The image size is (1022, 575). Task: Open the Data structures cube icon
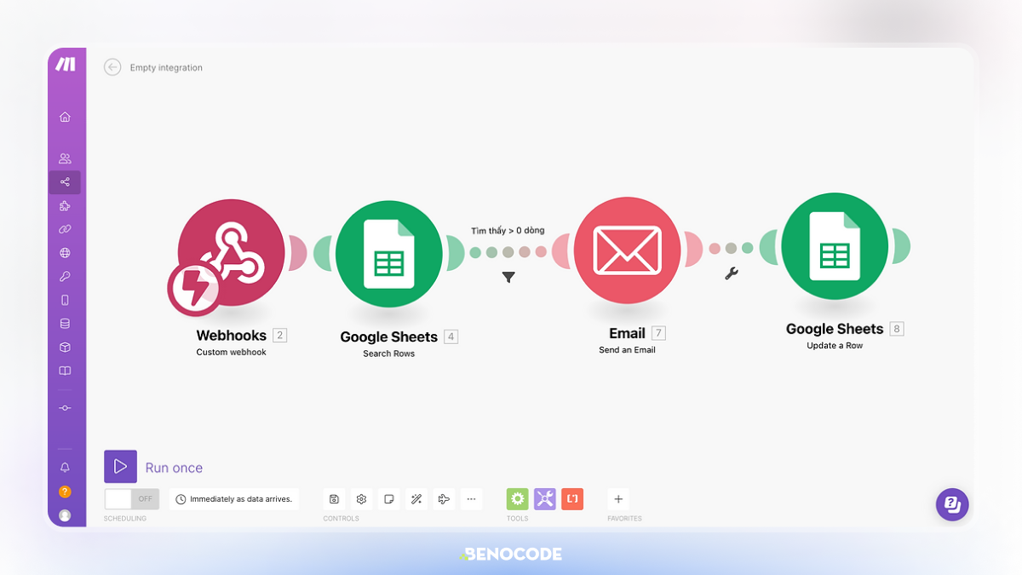(65, 348)
